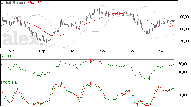The height and width of the screenshot is (107, 191).
Task: Select the Aug date axis label
Action: point(12,51)
